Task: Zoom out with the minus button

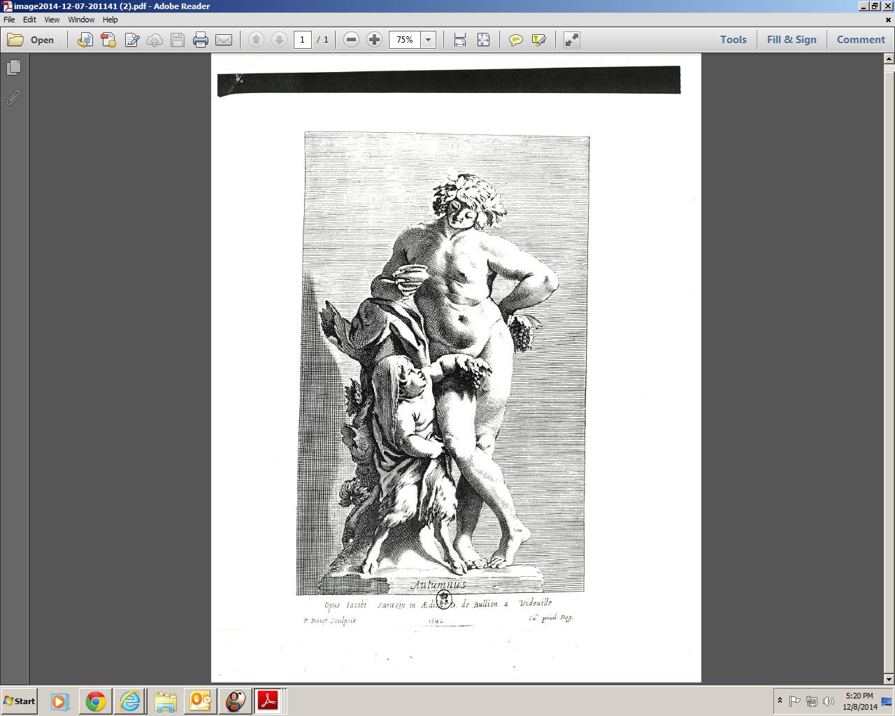Action: 352,40
